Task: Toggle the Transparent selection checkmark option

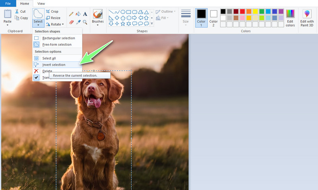Action: click(x=37, y=78)
